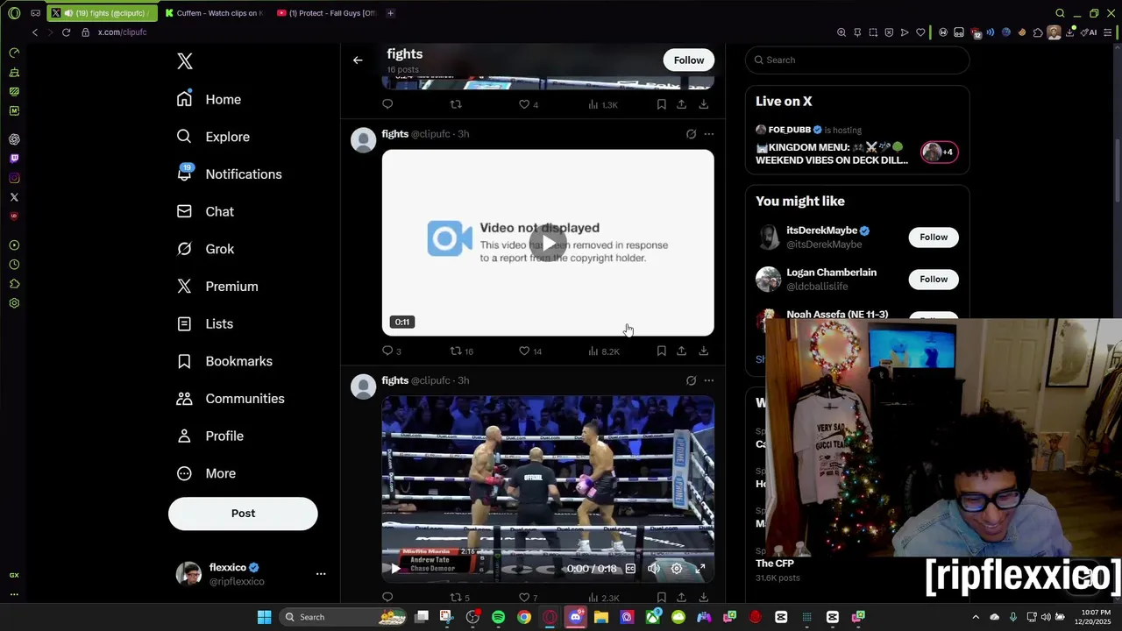Mute the boxing video volume
Viewport: 1122px width, 631px height.
pos(654,569)
